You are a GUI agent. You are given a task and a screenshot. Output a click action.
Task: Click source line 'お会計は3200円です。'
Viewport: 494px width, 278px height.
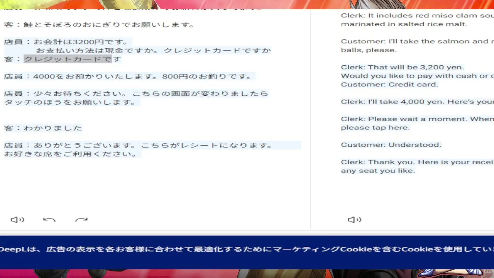coord(81,42)
